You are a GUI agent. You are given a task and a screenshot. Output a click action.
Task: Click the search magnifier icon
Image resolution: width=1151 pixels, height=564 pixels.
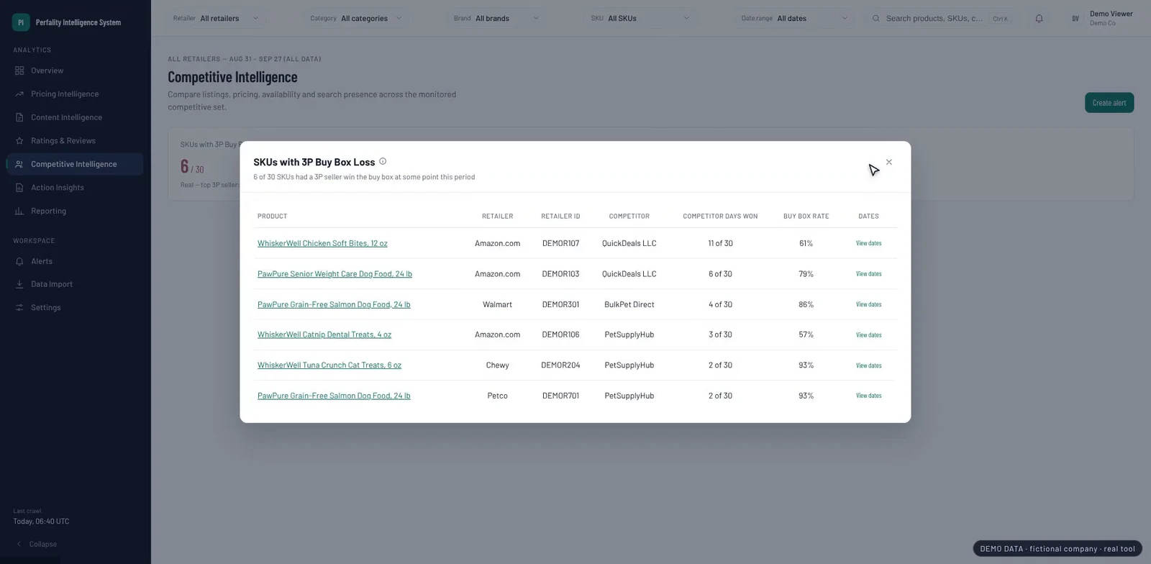tap(875, 19)
